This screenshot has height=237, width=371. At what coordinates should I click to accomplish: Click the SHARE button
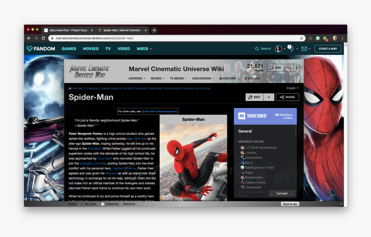(287, 97)
